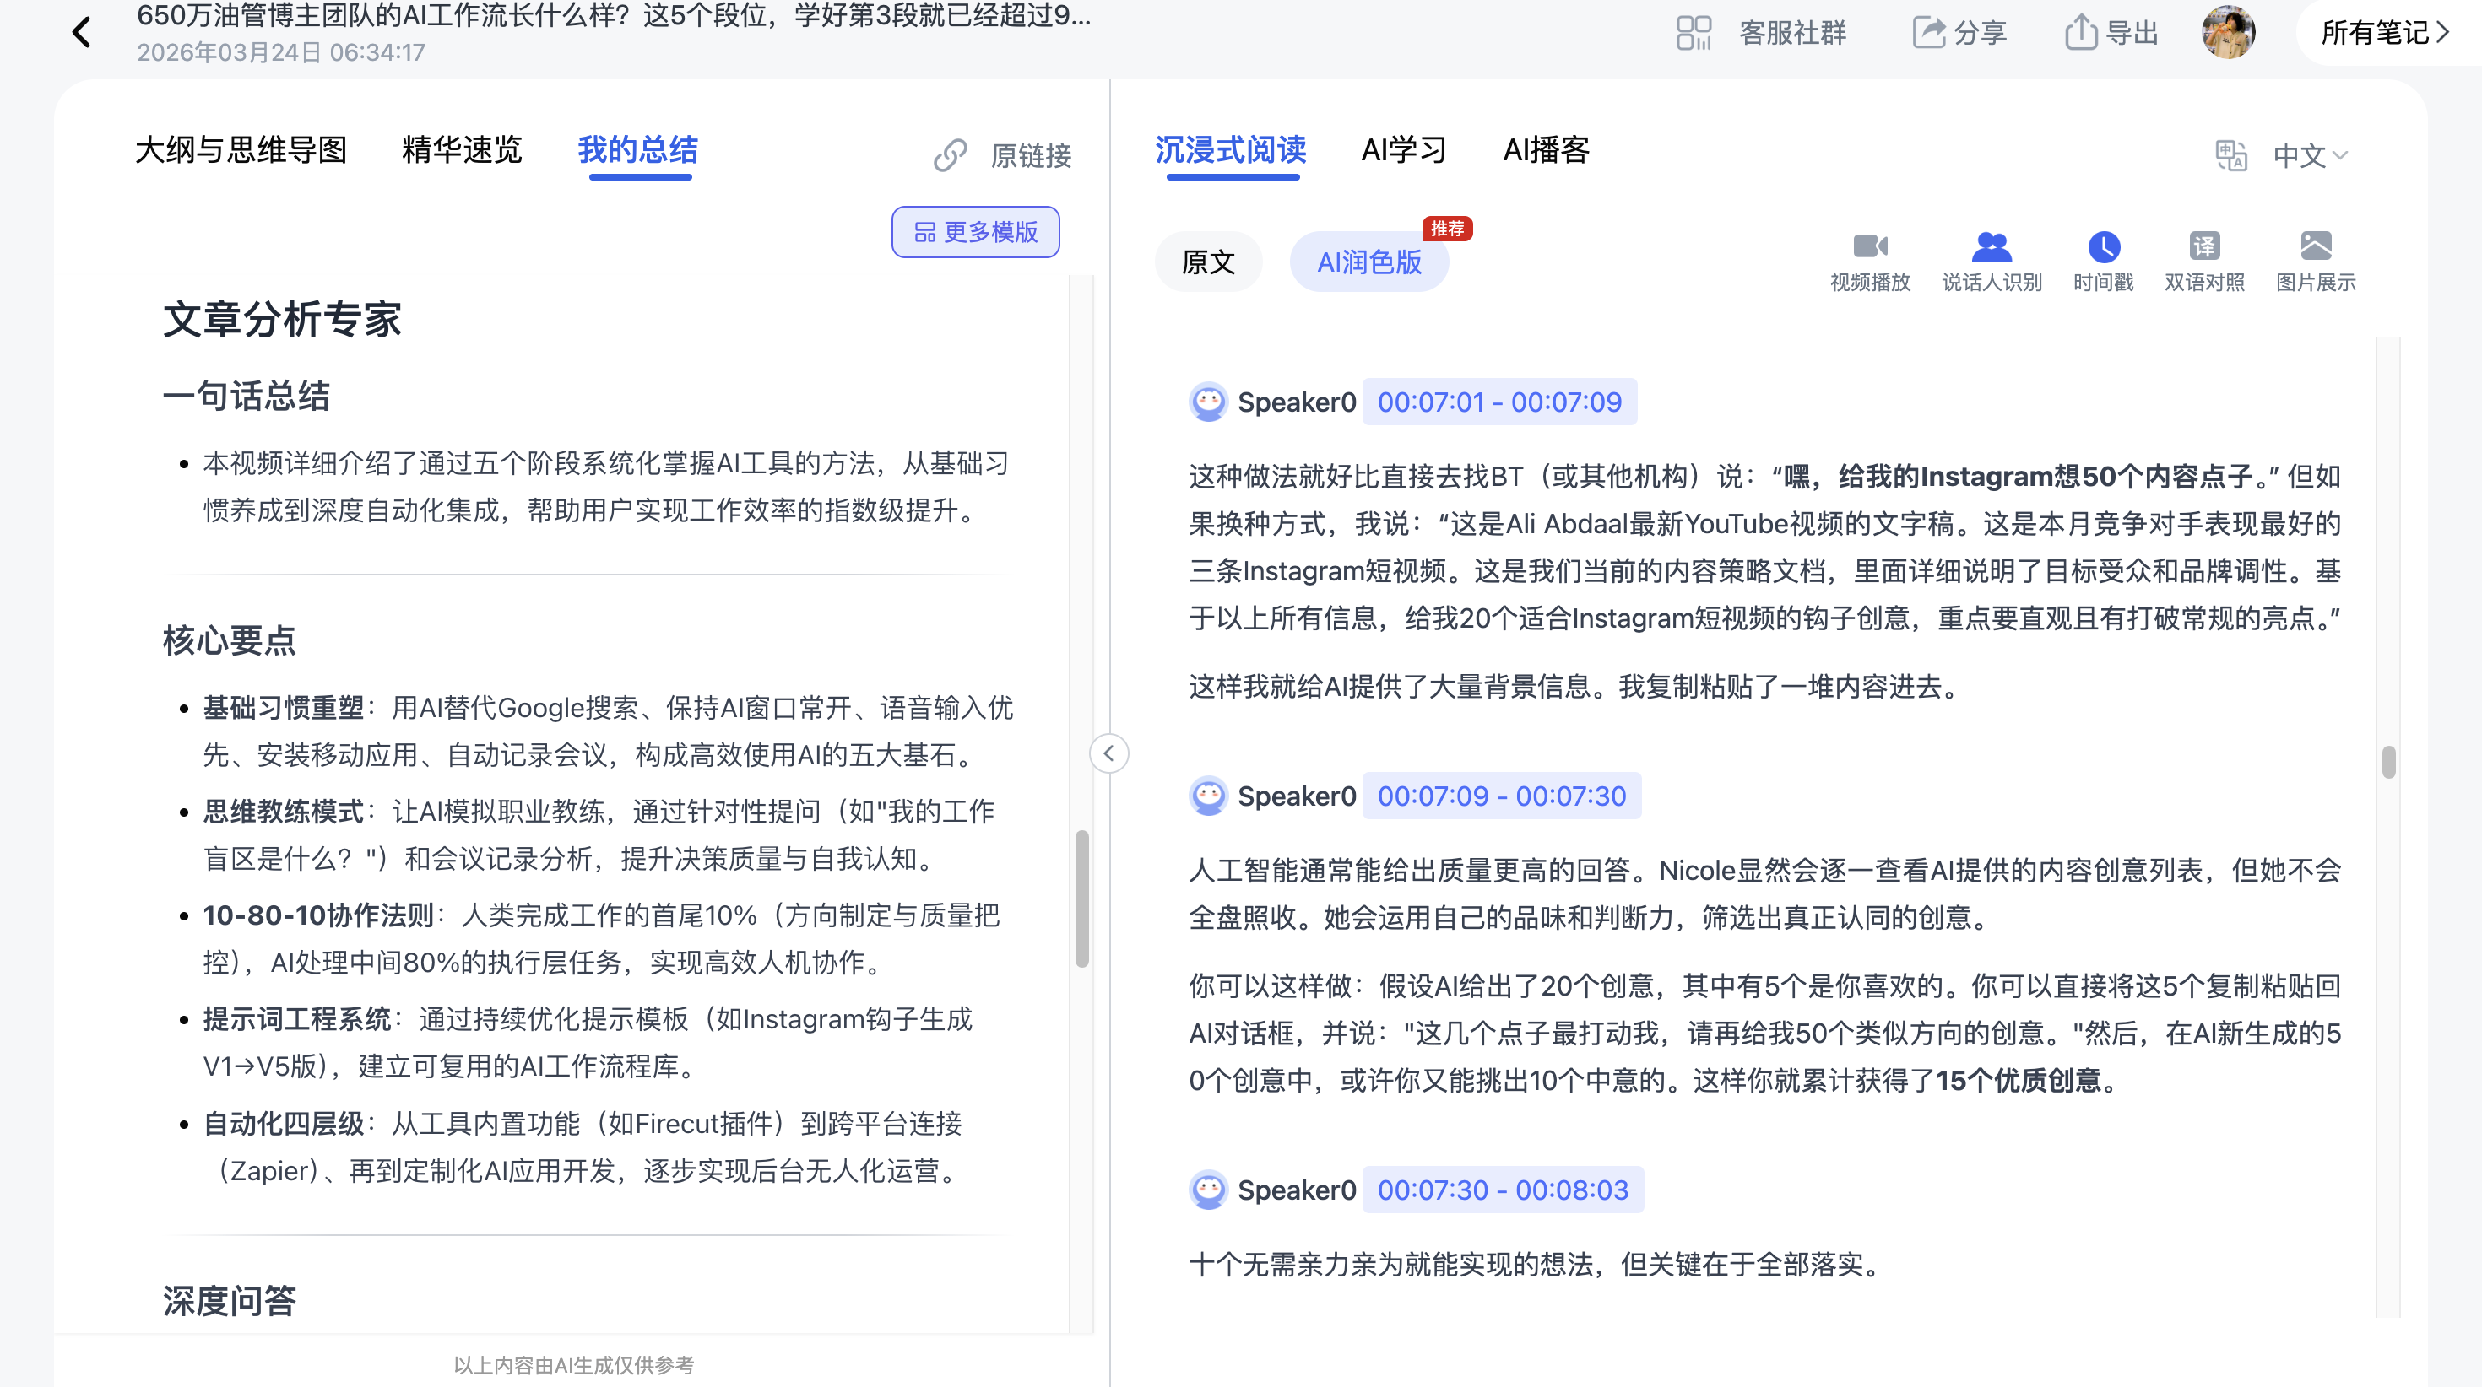Switch to AI学习 tab

point(1404,150)
